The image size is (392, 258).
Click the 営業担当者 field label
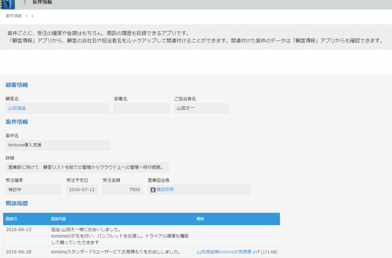coord(158,180)
